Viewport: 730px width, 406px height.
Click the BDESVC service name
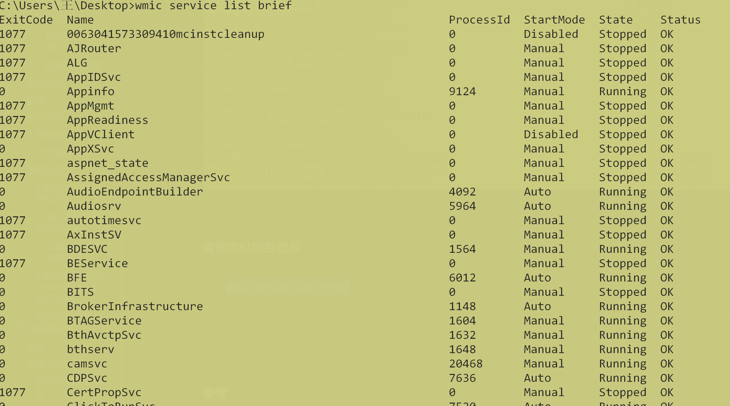87,249
